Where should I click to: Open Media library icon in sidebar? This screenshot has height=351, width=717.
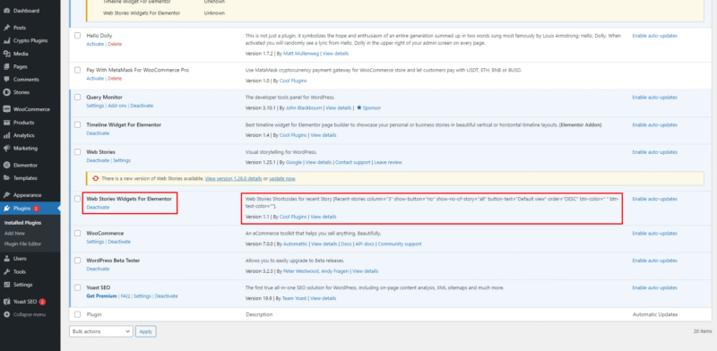click(x=6, y=54)
